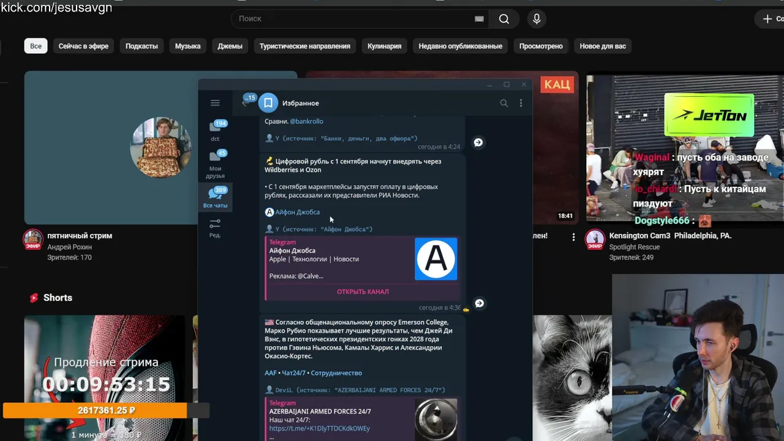The image size is (784, 441).
Task: Click the Наш чат 24/7 line
Action: click(290, 420)
